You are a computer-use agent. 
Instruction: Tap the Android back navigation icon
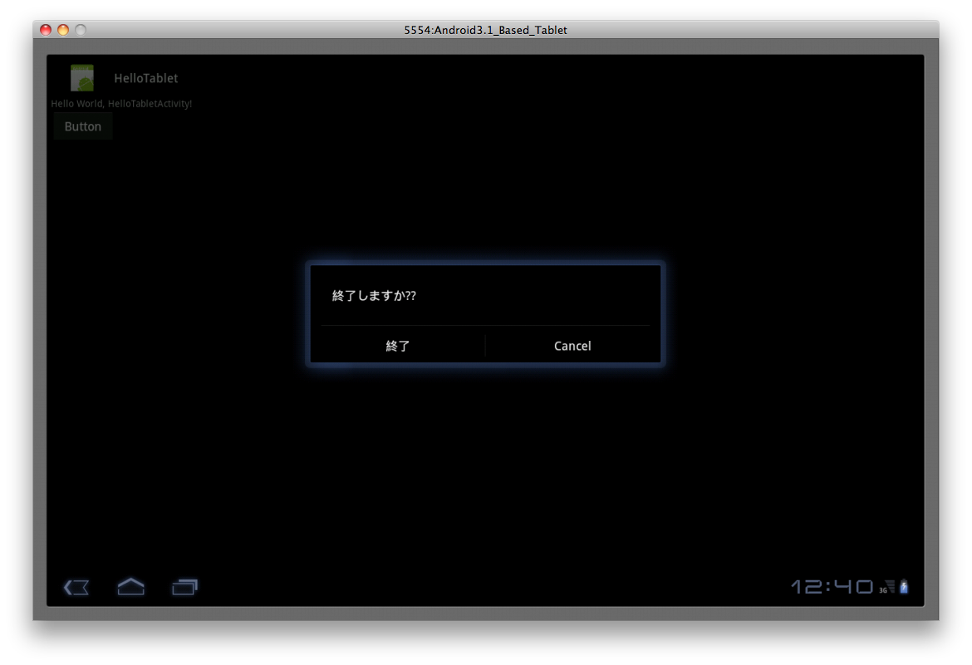[x=76, y=587]
